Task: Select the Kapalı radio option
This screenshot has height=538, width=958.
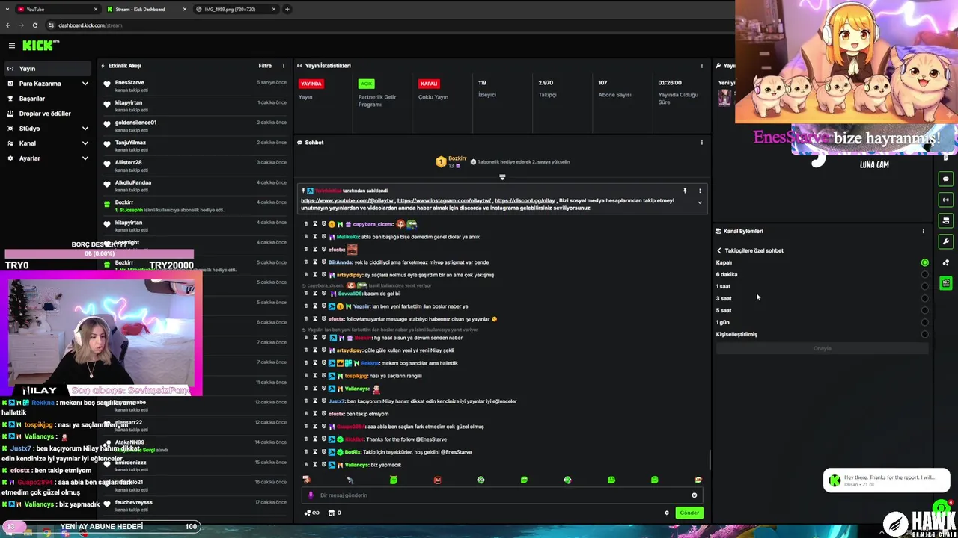Action: (925, 262)
